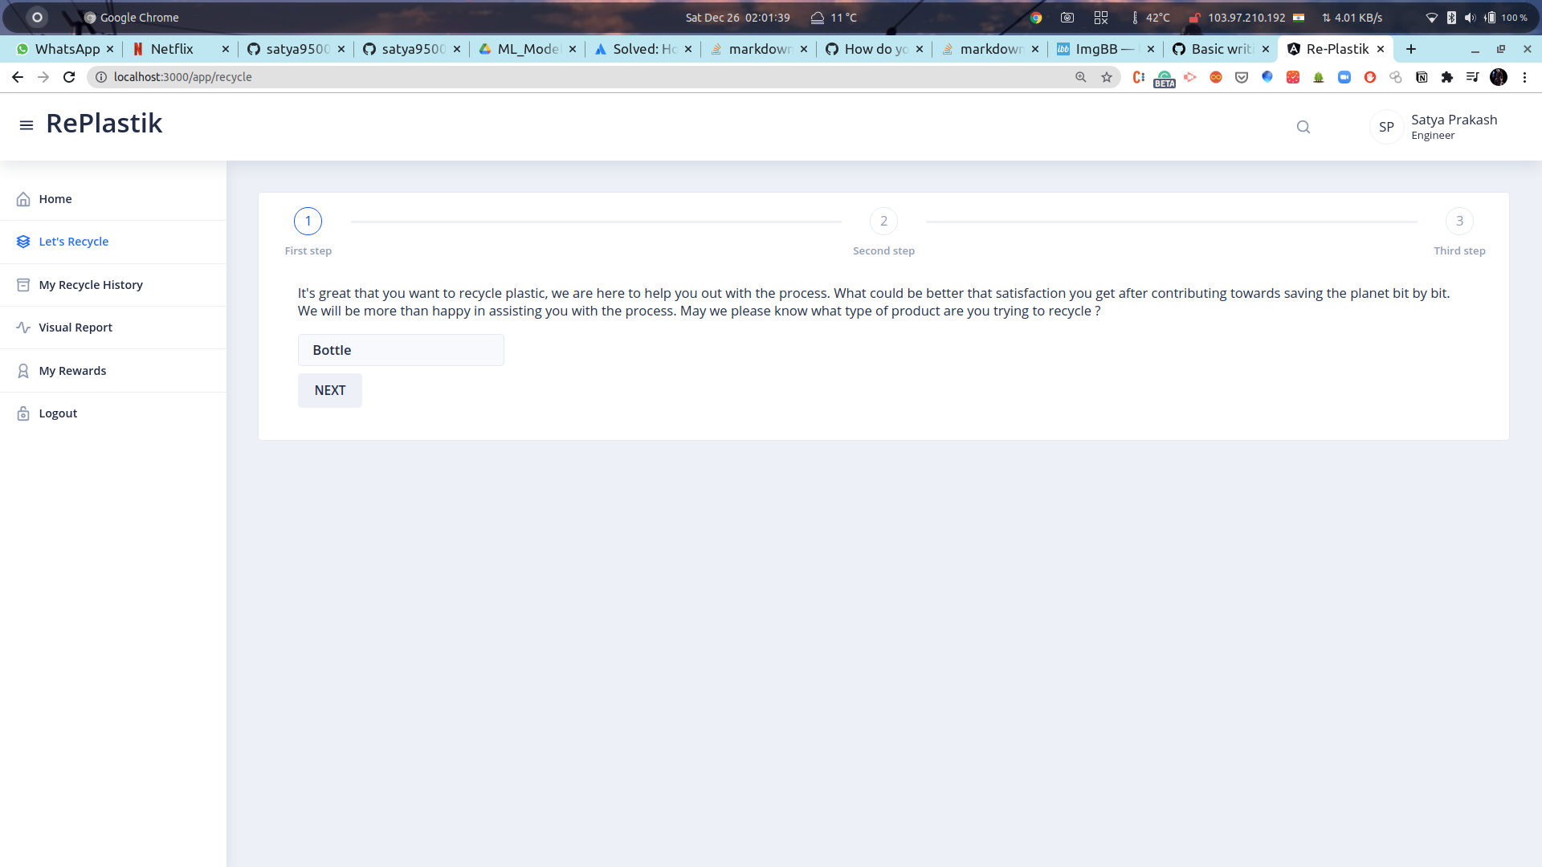1542x867 pixels.
Task: Click the My Recycle History archive icon
Action: [x=23, y=285]
